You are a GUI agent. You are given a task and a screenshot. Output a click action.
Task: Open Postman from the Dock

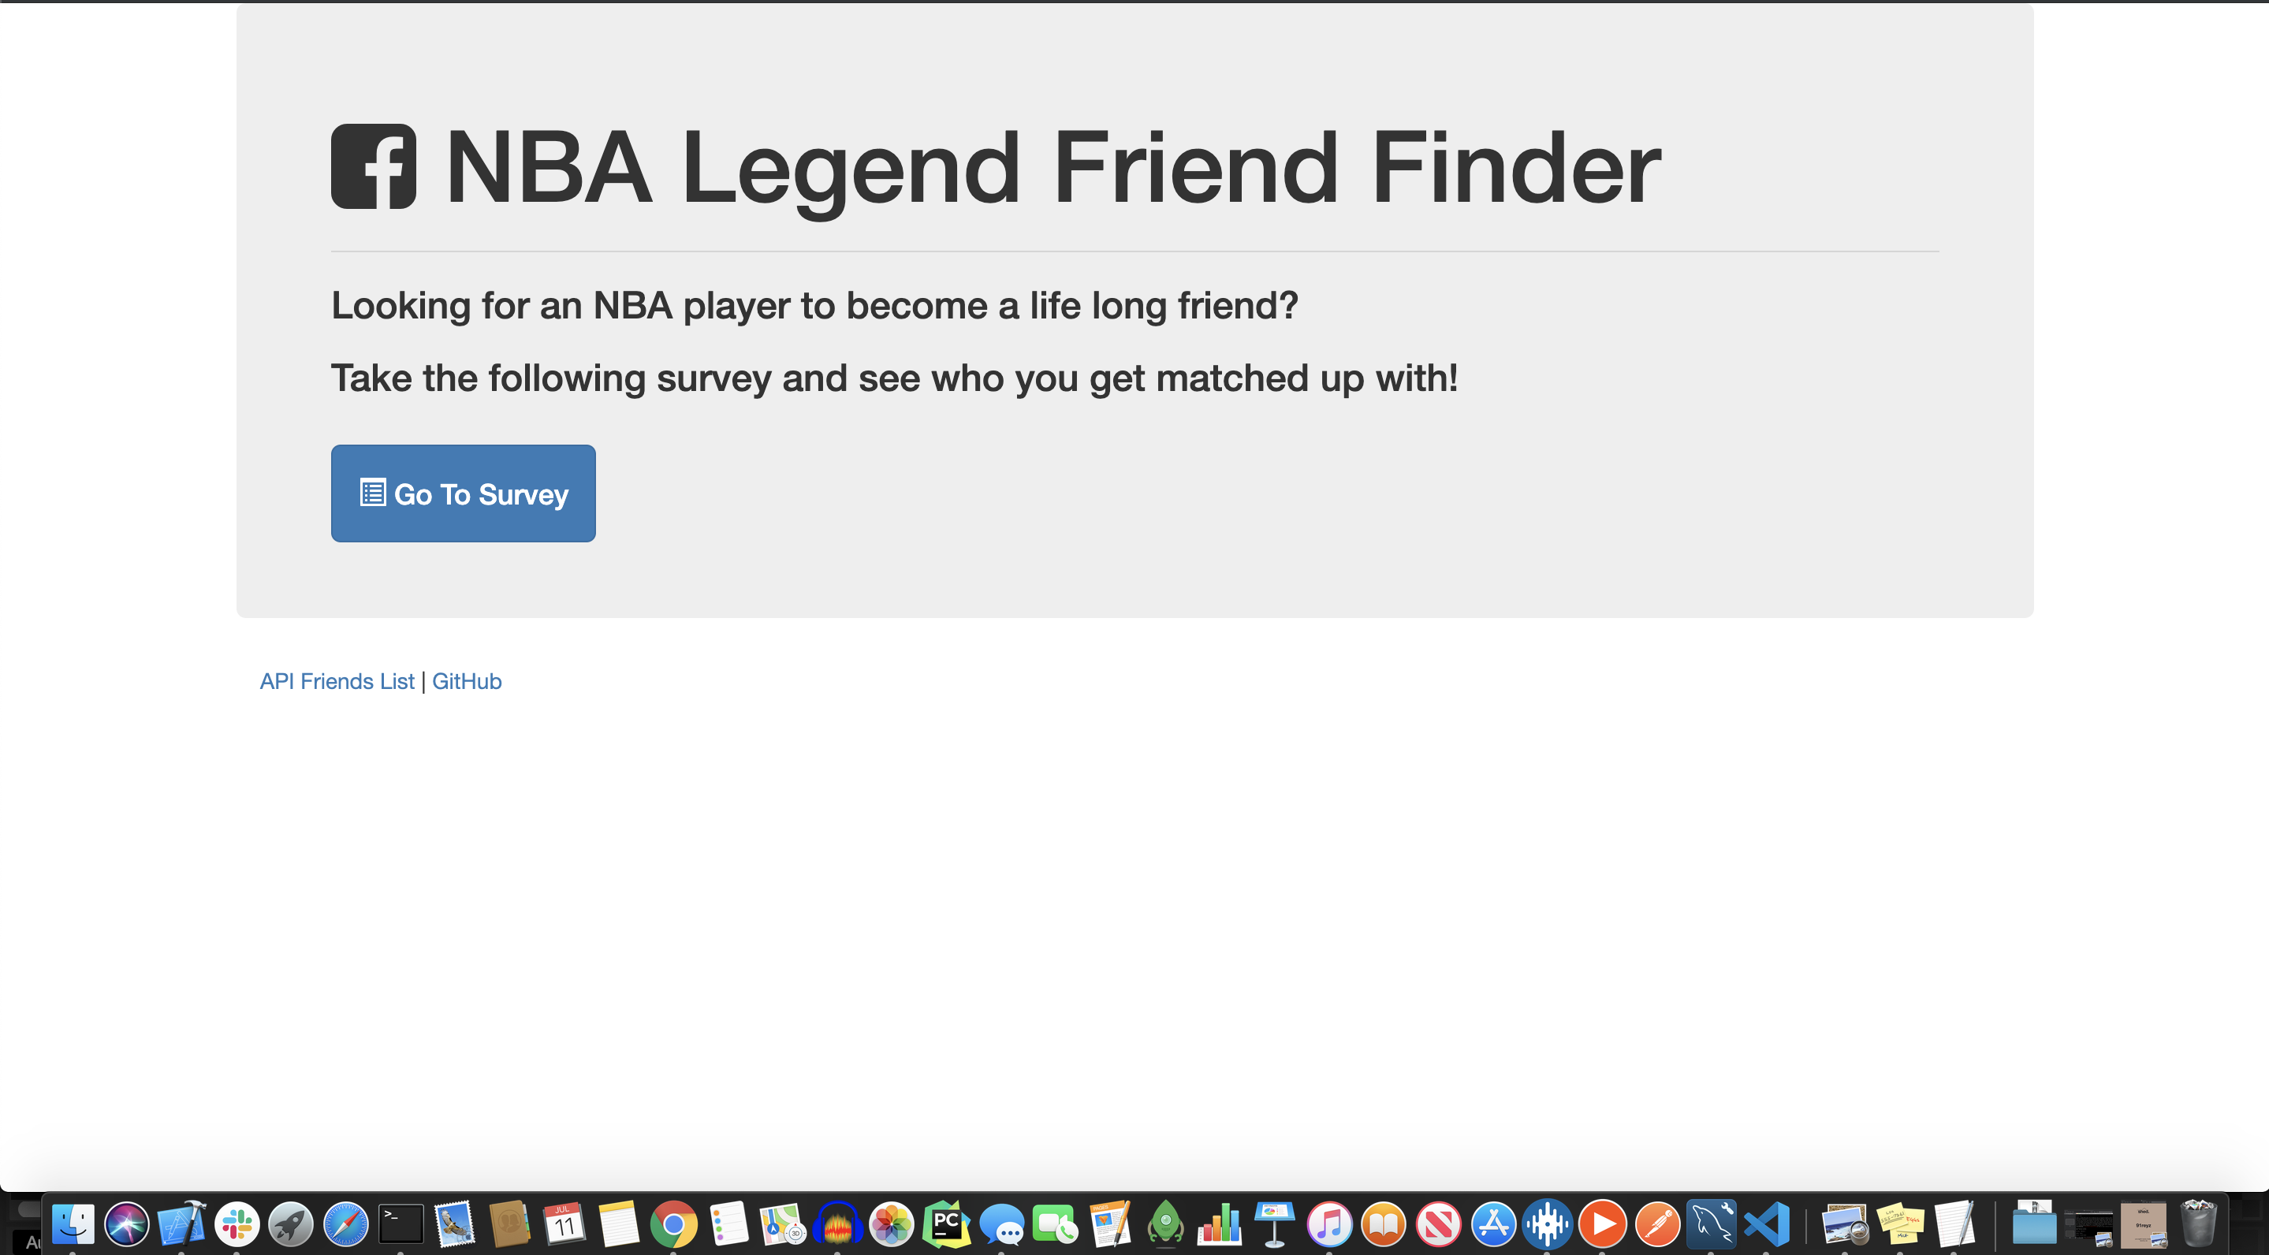point(1660,1224)
